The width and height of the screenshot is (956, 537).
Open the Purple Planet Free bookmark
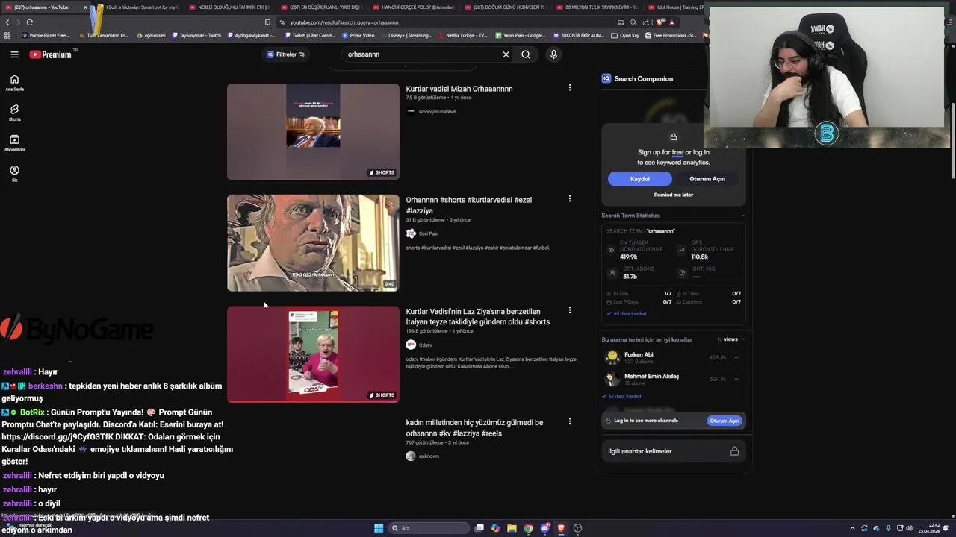pyautogui.click(x=45, y=35)
